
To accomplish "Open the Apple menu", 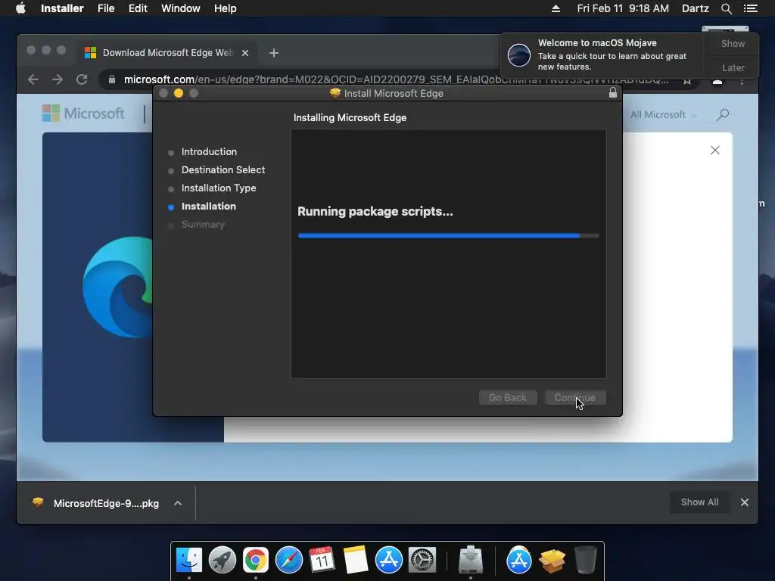I will [20, 8].
